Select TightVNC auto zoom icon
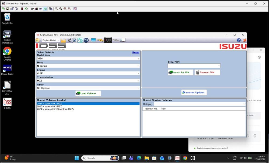 point(69,9)
